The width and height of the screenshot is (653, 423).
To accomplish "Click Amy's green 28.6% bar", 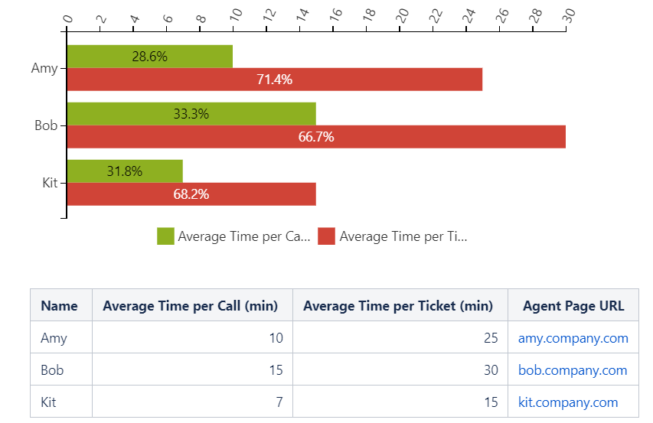I will (x=150, y=57).
